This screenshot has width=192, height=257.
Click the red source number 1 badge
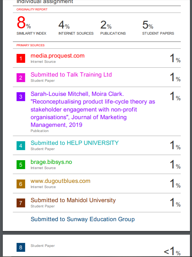(20, 59)
